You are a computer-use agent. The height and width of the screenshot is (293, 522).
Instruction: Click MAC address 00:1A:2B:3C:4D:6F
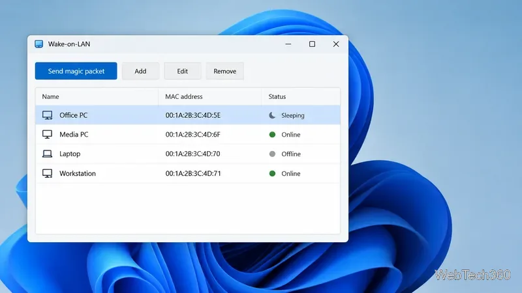(x=193, y=135)
